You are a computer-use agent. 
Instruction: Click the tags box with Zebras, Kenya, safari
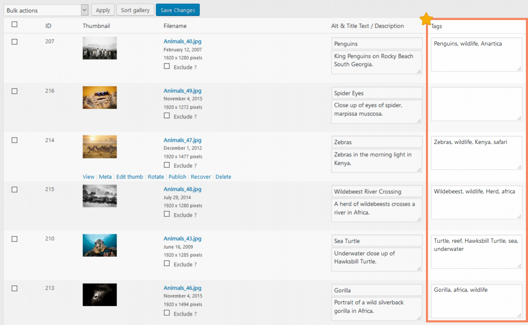477,153
